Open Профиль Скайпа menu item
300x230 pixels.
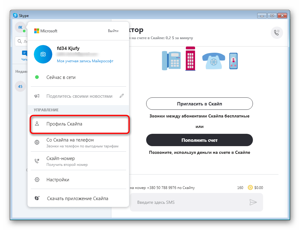point(80,124)
